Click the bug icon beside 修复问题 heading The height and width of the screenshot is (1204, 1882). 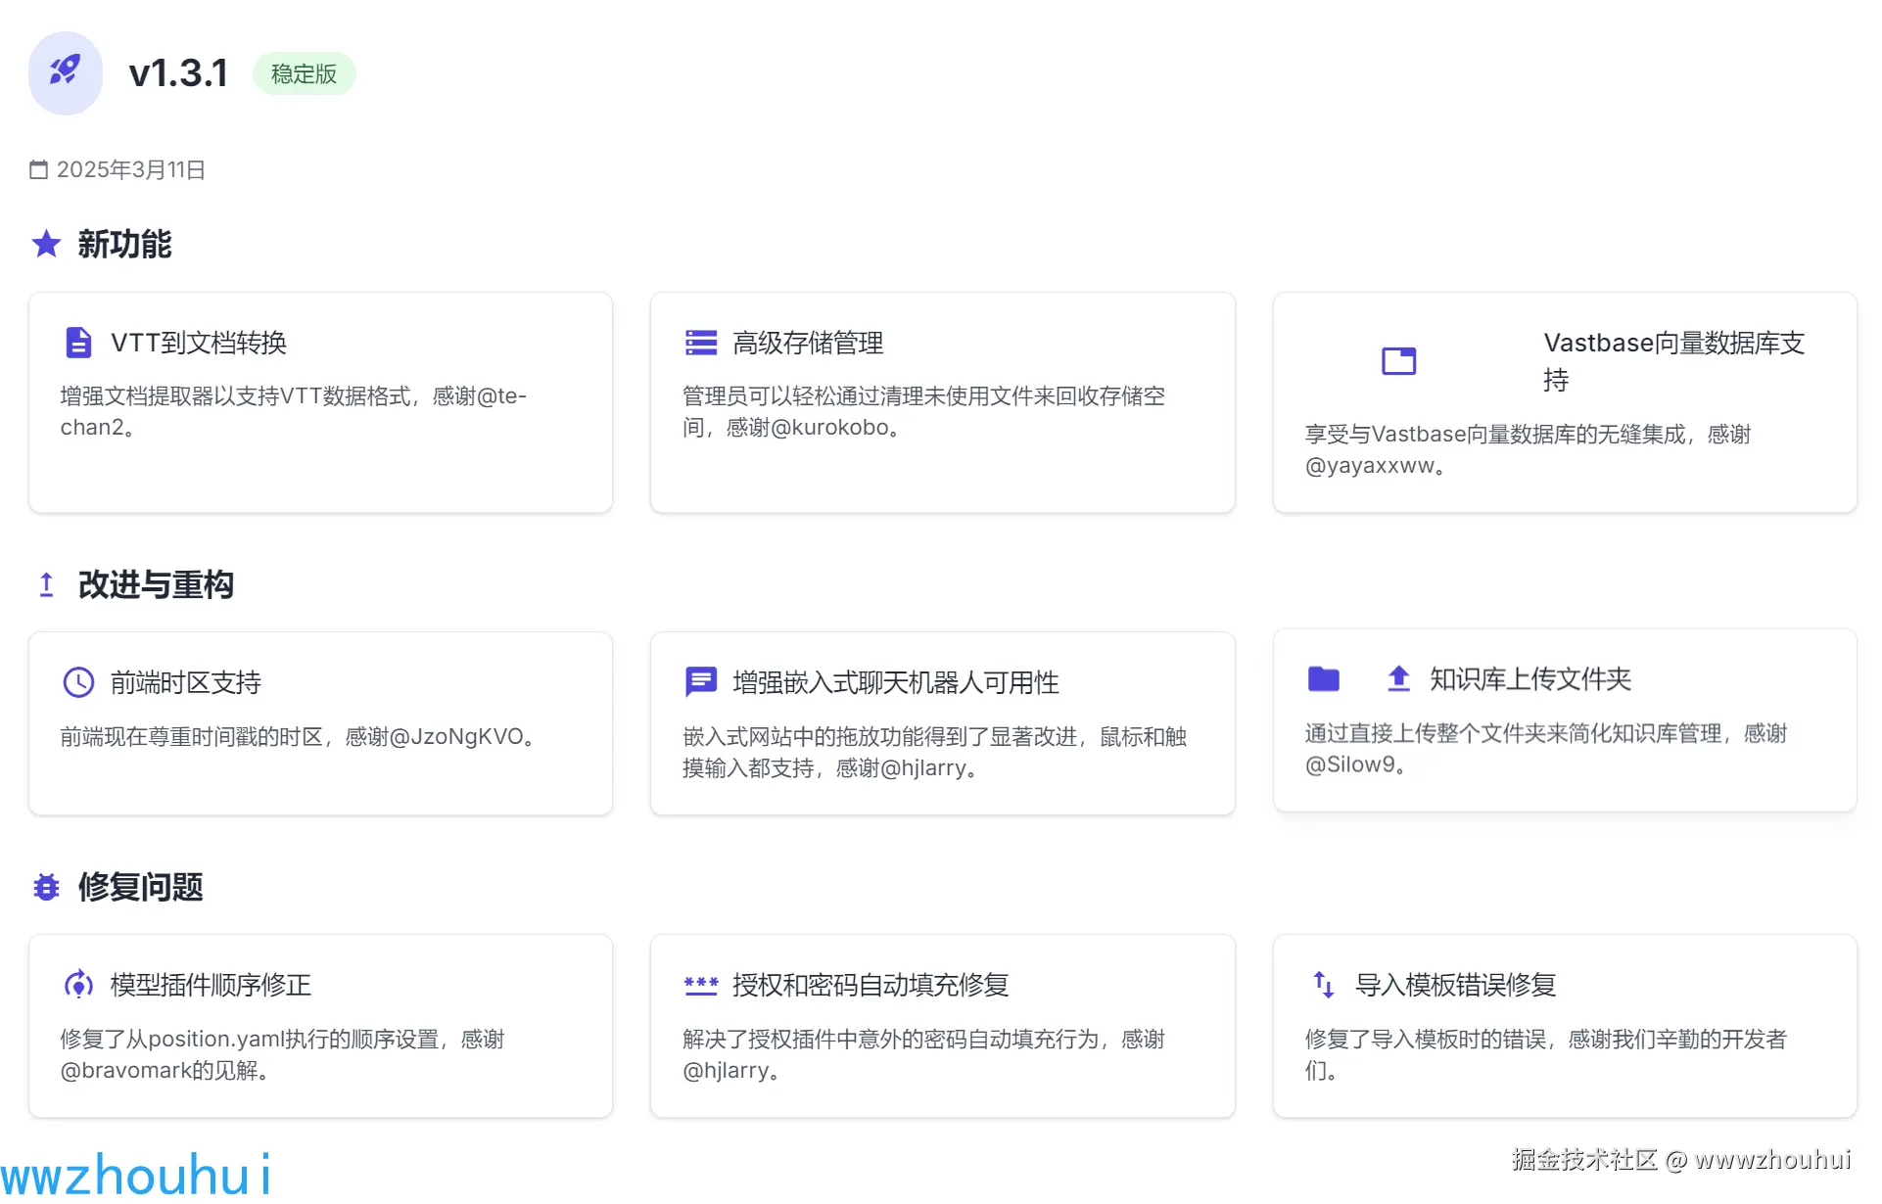click(46, 887)
